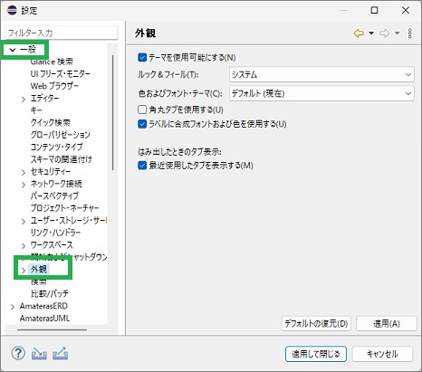422x372 pixels.
Task: Click the import preferences icon
Action: pyautogui.click(x=39, y=354)
